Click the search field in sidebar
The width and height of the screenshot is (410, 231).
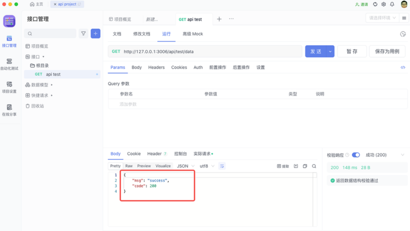coord(50,34)
